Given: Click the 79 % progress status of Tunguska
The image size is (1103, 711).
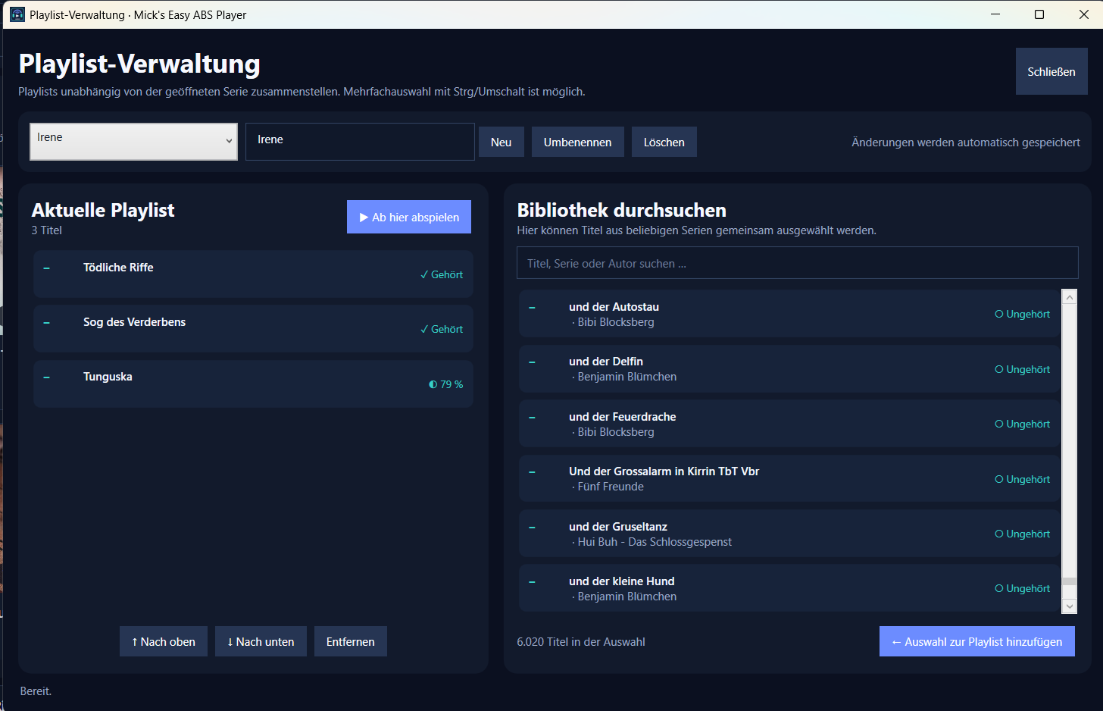Looking at the screenshot, I should tap(446, 384).
